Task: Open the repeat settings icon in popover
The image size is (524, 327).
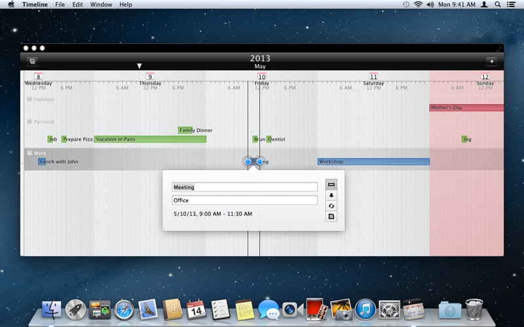Action: coord(331,206)
